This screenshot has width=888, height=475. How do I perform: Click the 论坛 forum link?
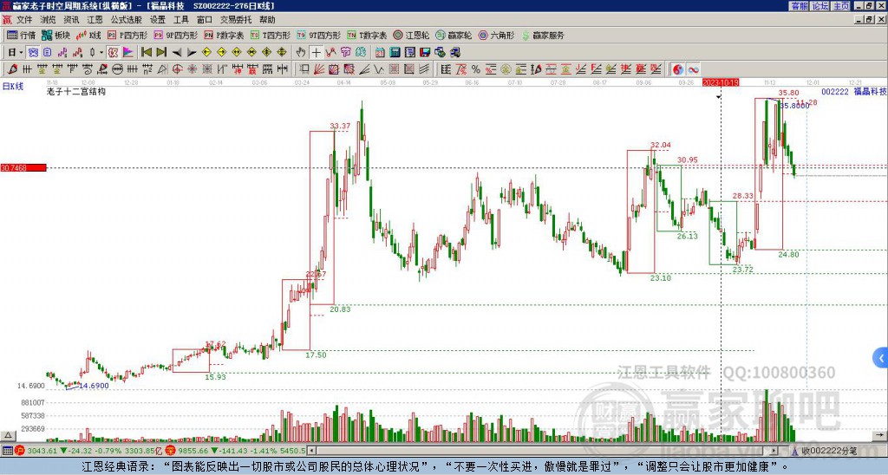click(820, 5)
